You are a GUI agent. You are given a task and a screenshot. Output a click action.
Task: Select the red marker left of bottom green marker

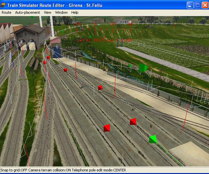click(133, 122)
